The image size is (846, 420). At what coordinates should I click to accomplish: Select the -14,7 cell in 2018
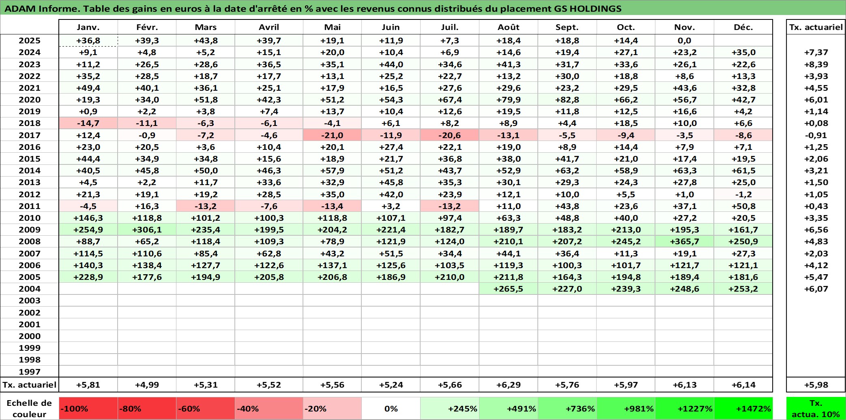[x=88, y=123]
